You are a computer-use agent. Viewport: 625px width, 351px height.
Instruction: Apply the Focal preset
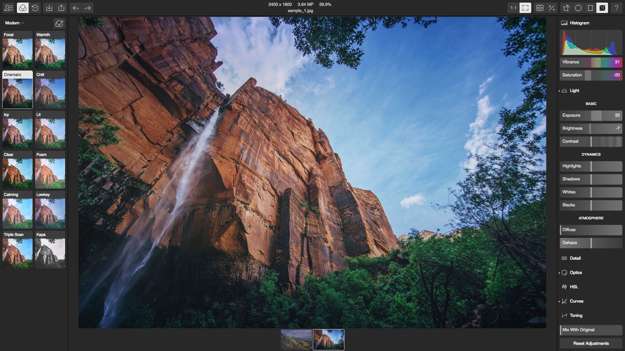[18, 50]
